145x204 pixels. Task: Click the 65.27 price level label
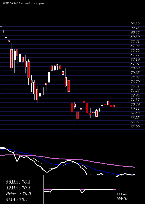135,122
